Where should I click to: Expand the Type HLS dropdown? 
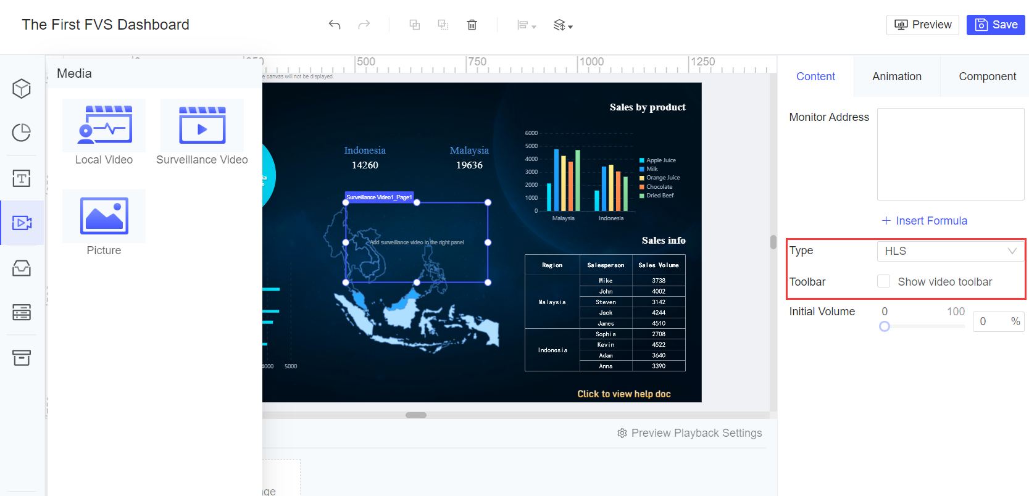pyautogui.click(x=951, y=251)
